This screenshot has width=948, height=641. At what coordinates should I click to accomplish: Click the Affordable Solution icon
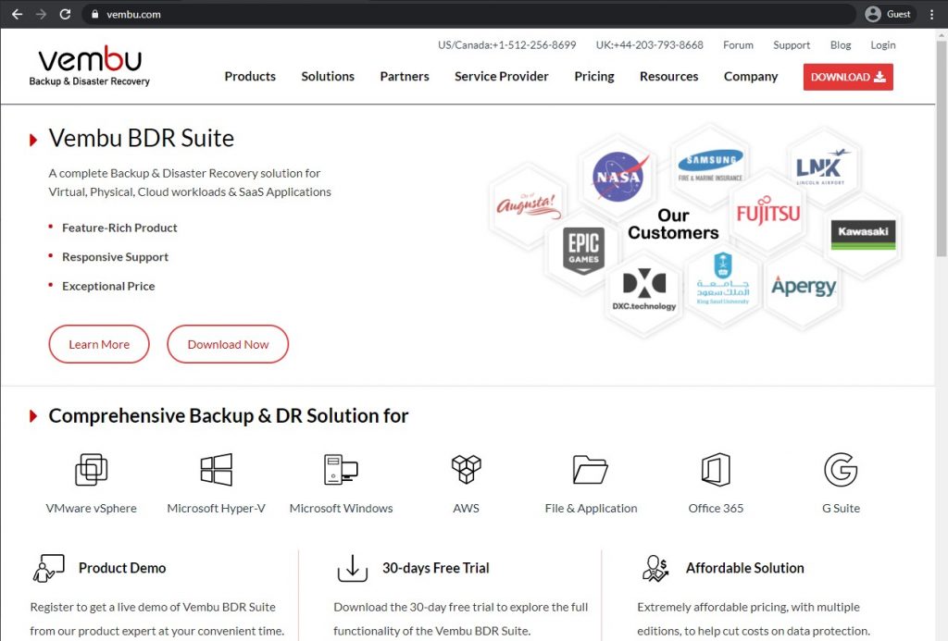click(656, 568)
